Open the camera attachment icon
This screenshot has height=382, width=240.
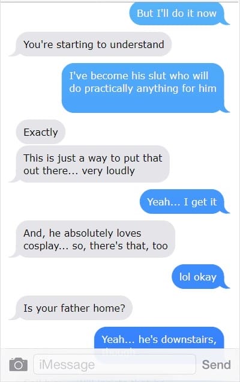click(x=18, y=365)
